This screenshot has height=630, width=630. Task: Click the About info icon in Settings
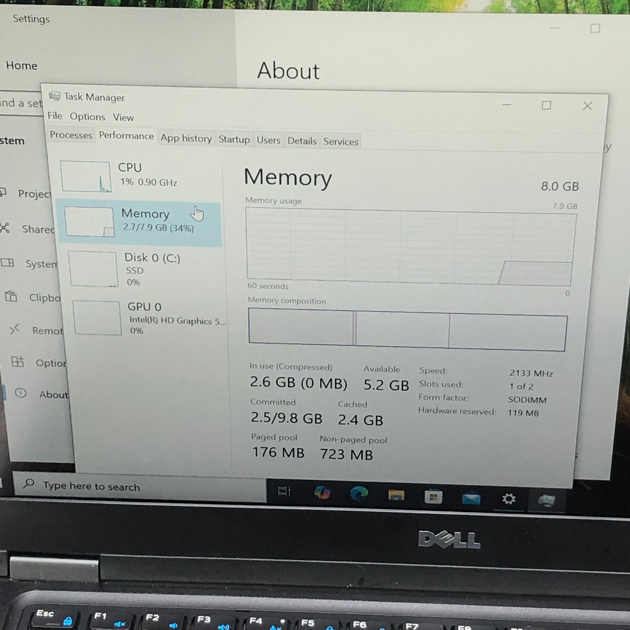point(20,393)
